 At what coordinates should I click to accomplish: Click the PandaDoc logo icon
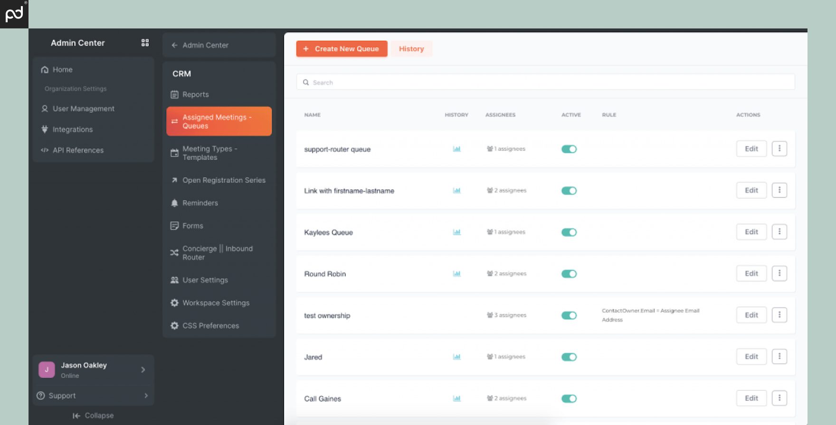point(14,14)
